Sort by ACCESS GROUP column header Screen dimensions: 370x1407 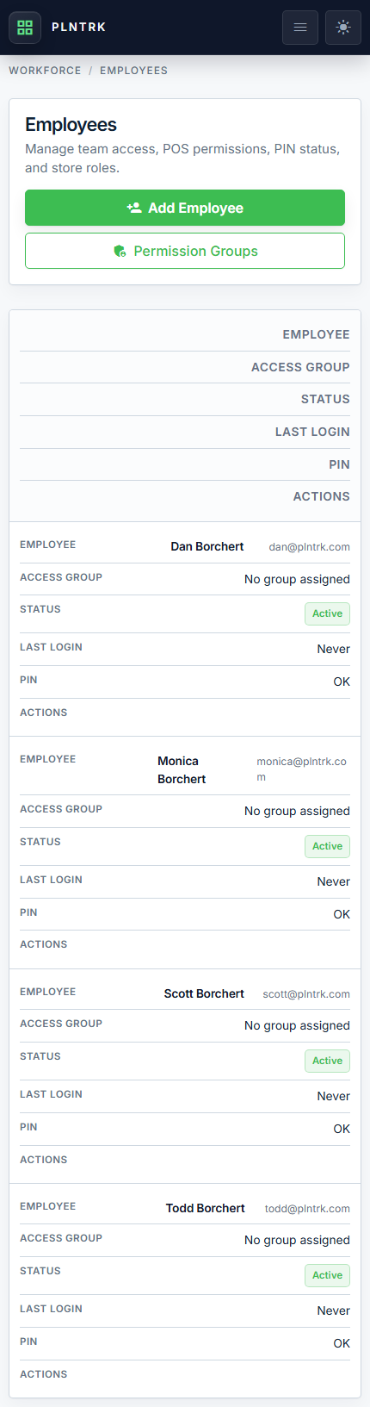(x=300, y=367)
